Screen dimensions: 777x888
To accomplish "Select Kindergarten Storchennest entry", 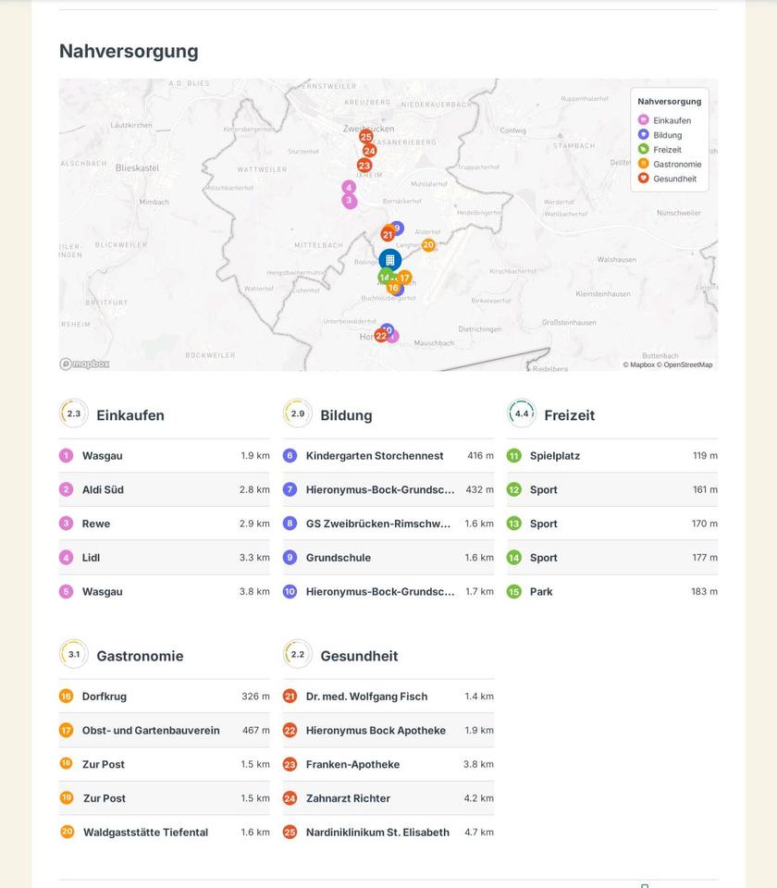I will (374, 456).
